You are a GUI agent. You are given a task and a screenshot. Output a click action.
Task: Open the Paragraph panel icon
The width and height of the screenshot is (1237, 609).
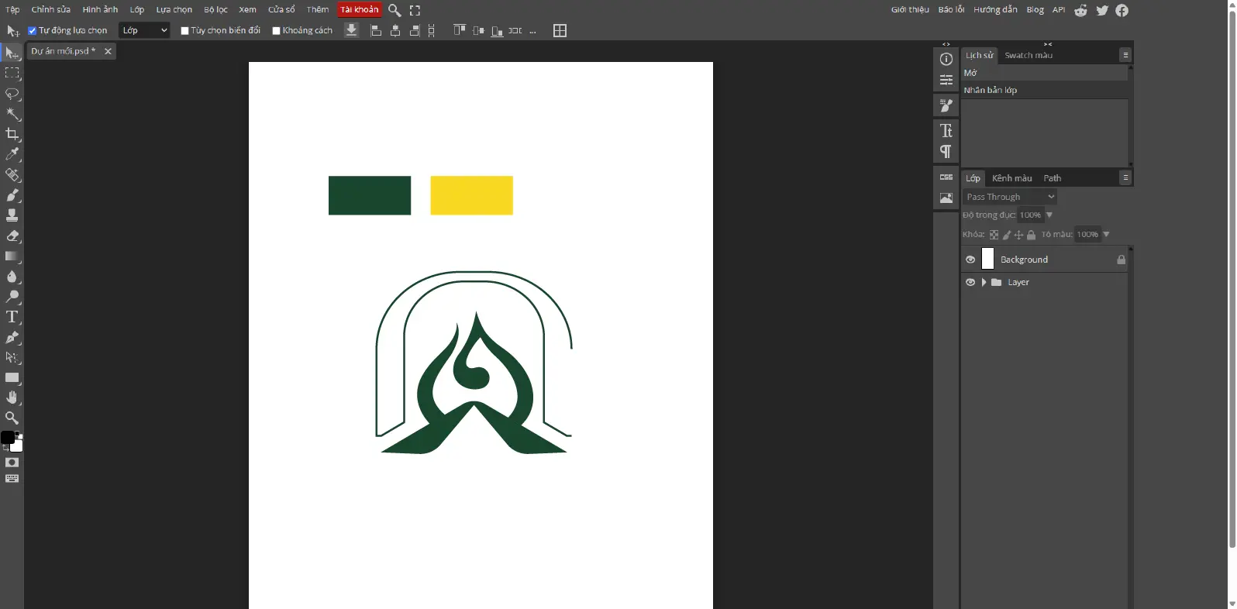click(946, 151)
